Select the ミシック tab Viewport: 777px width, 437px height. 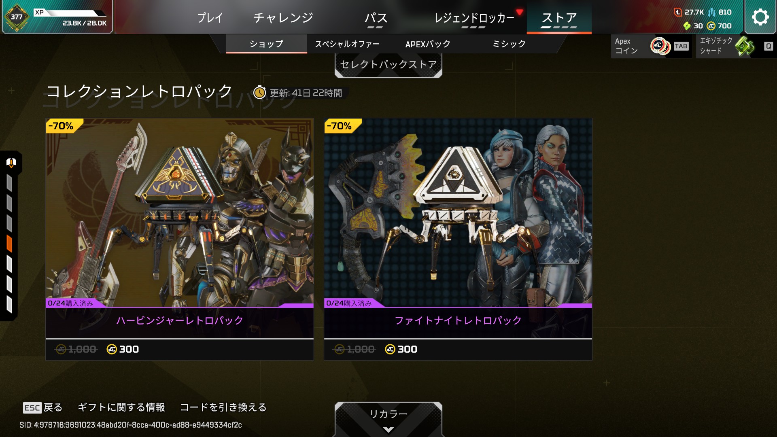[x=509, y=44]
